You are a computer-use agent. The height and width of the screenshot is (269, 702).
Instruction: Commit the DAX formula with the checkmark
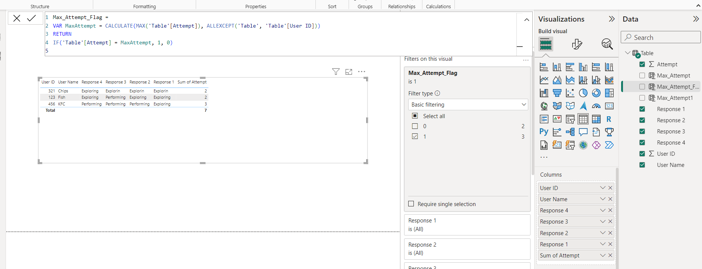pyautogui.click(x=32, y=18)
